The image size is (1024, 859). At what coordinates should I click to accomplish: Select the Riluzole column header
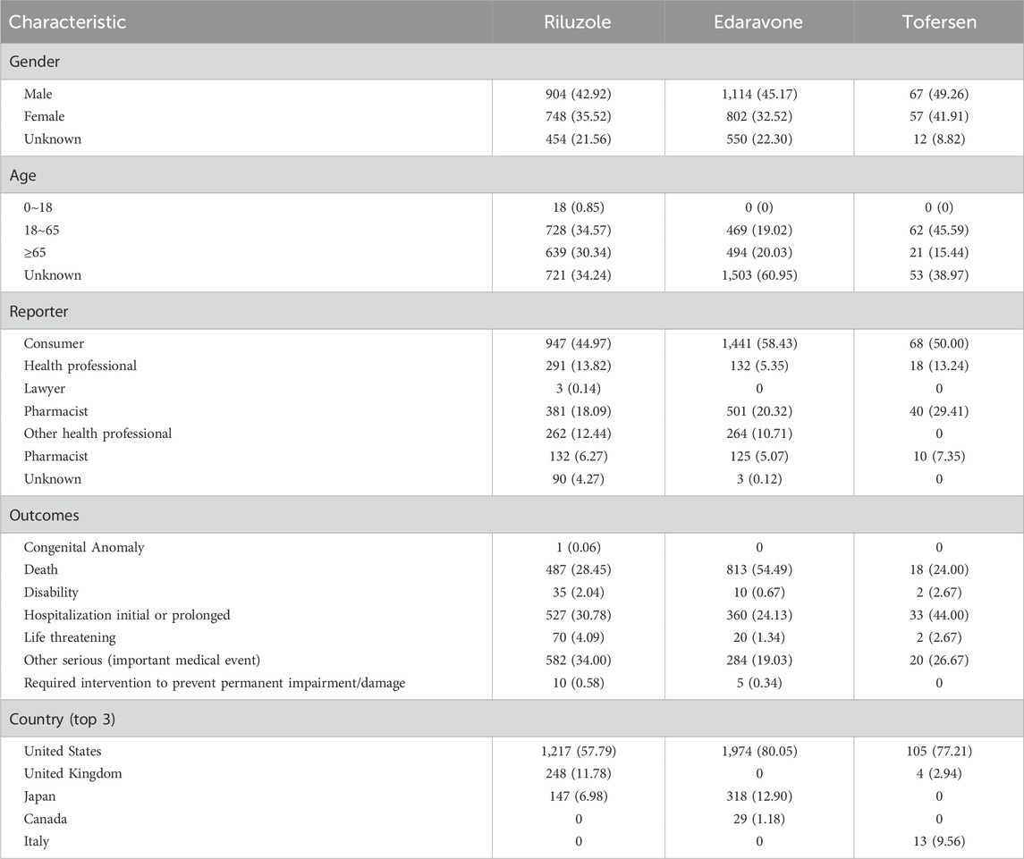[578, 21]
